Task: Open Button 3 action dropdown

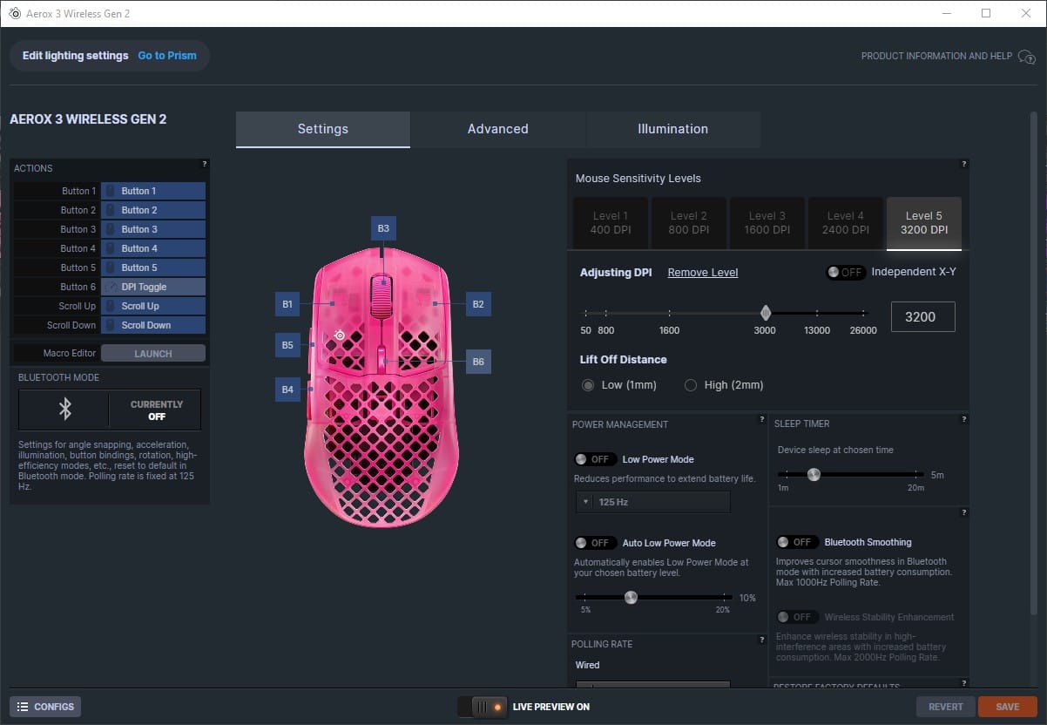Action: point(153,229)
